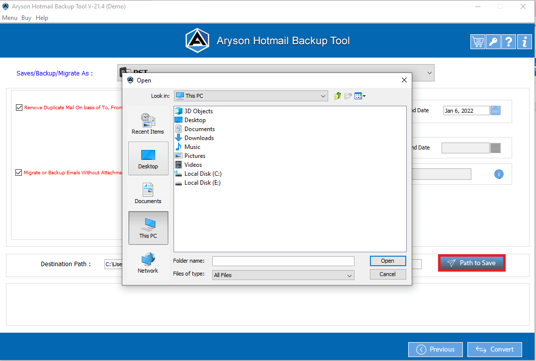Viewport: 536px width, 361px height.
Task: Click the Path to Save button
Action: click(x=472, y=263)
